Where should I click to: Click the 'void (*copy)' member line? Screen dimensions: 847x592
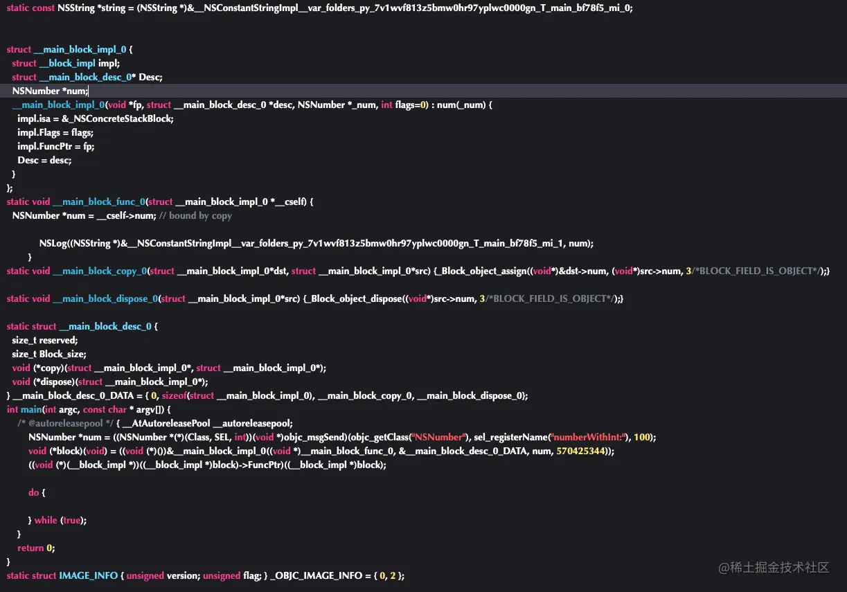tap(169, 368)
